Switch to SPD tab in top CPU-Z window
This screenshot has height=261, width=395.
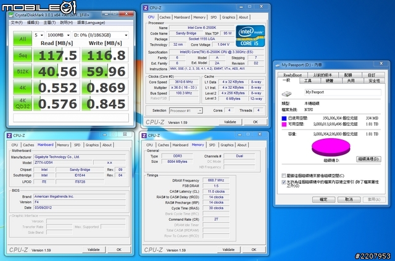[214, 17]
